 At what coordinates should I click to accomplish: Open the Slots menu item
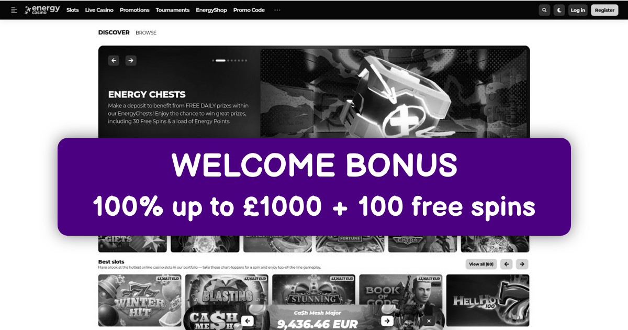pyautogui.click(x=73, y=10)
